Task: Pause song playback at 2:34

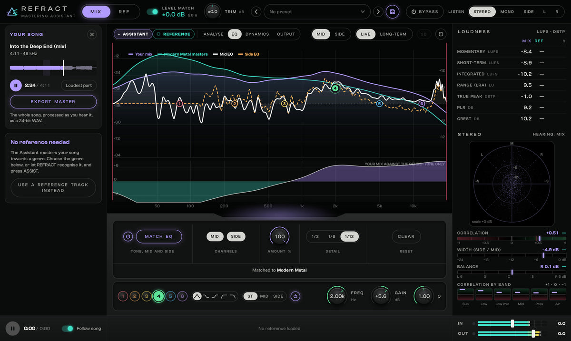Action: coord(16,86)
